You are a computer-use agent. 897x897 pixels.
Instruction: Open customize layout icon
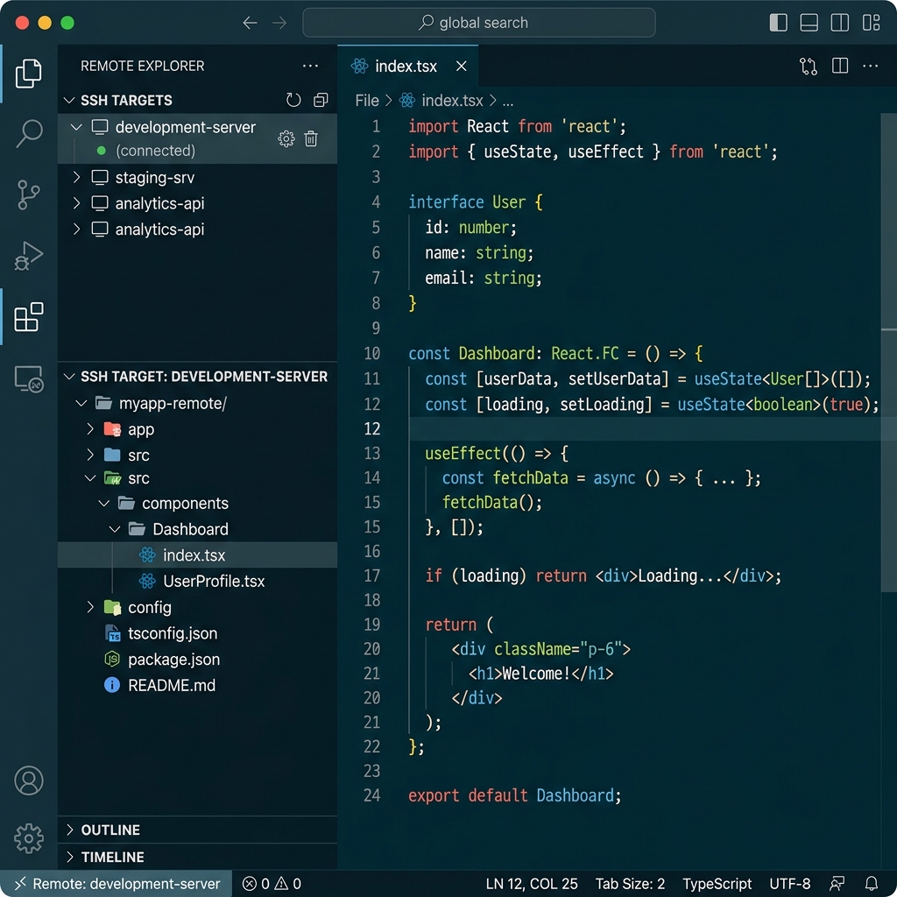pos(871,23)
